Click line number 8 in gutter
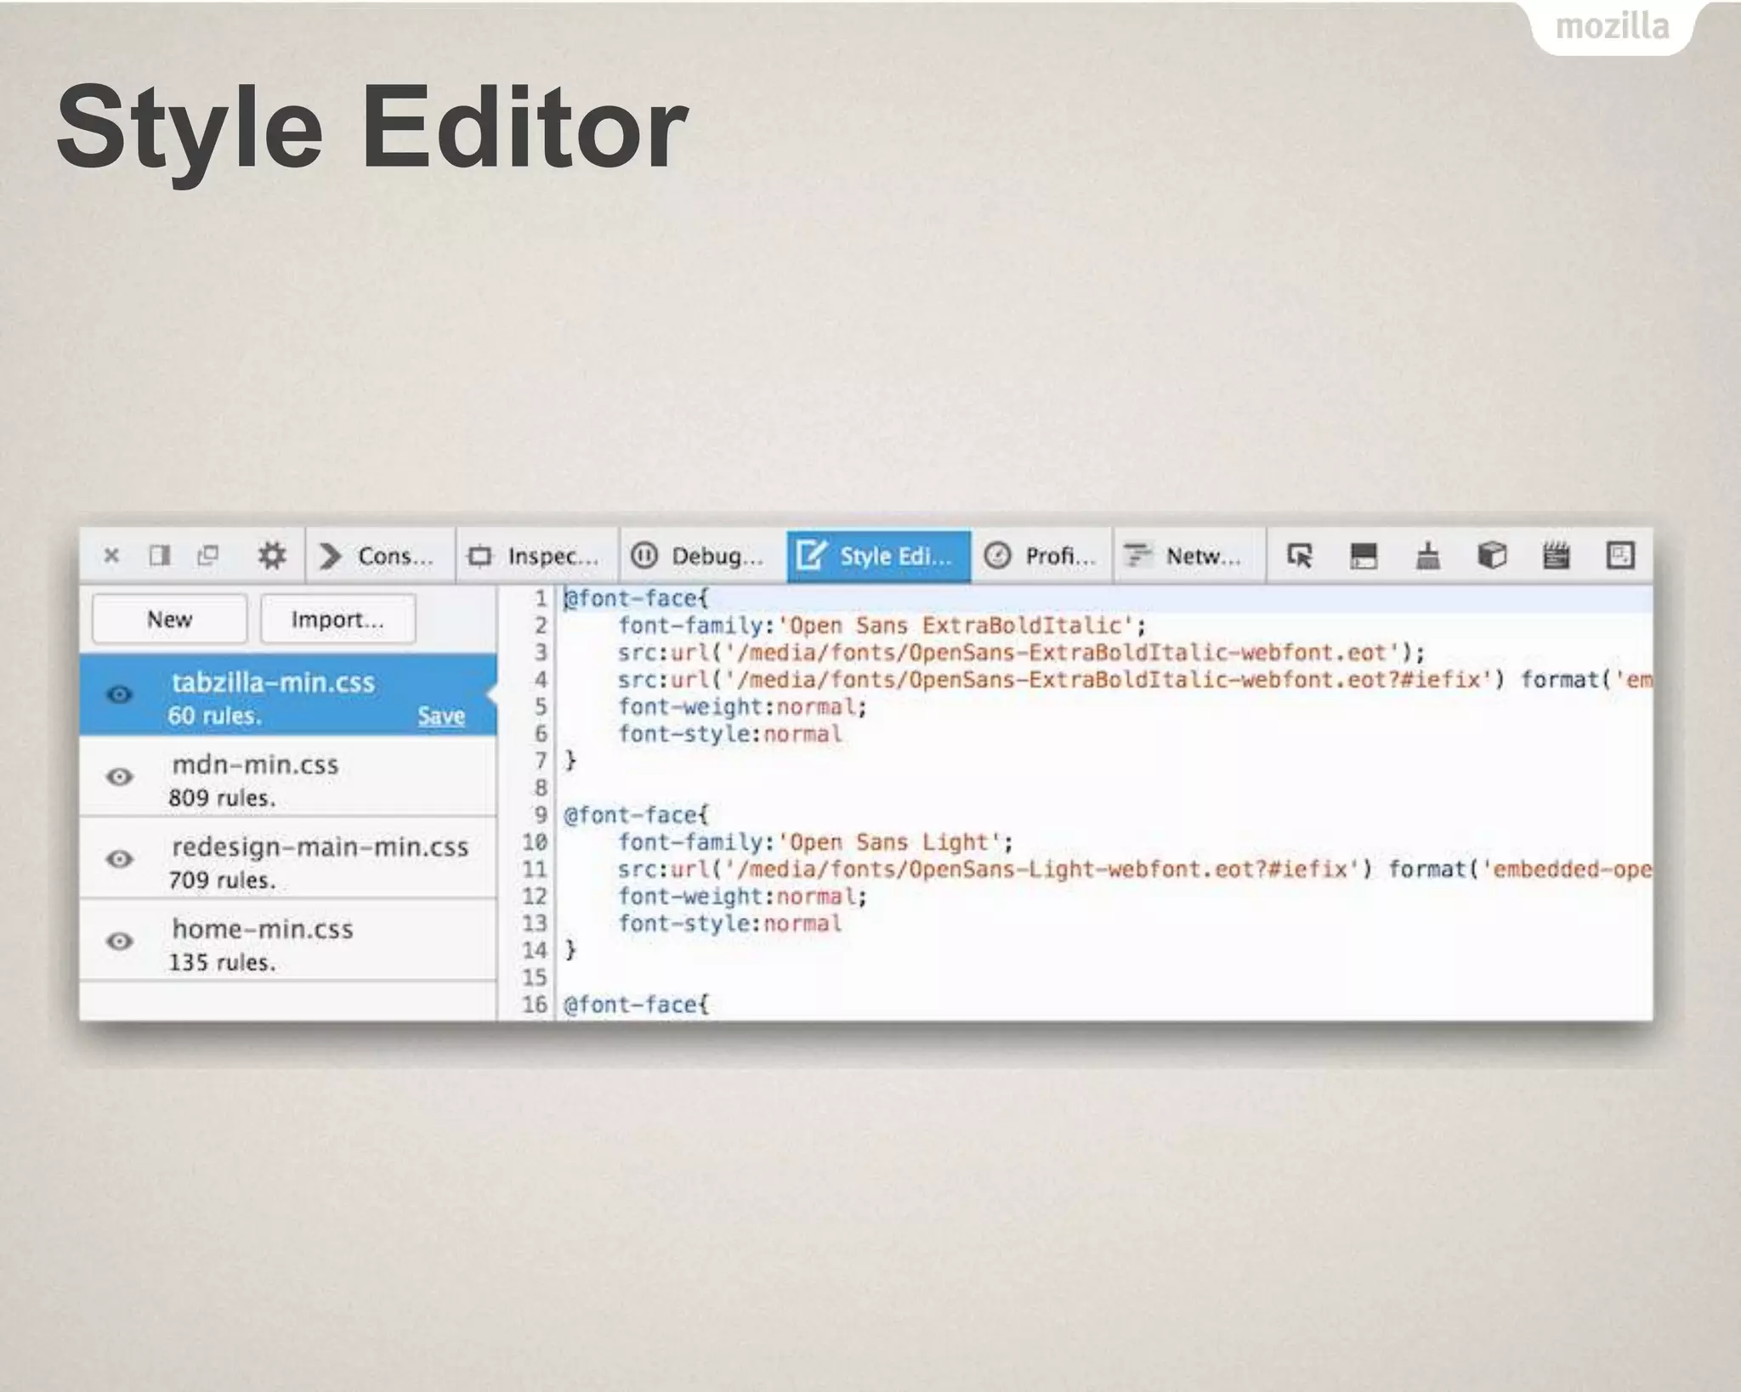This screenshot has height=1392, width=1741. click(x=541, y=788)
